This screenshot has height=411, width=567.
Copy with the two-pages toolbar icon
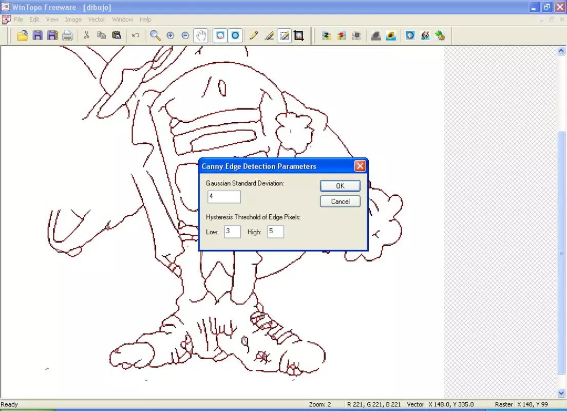coord(102,35)
